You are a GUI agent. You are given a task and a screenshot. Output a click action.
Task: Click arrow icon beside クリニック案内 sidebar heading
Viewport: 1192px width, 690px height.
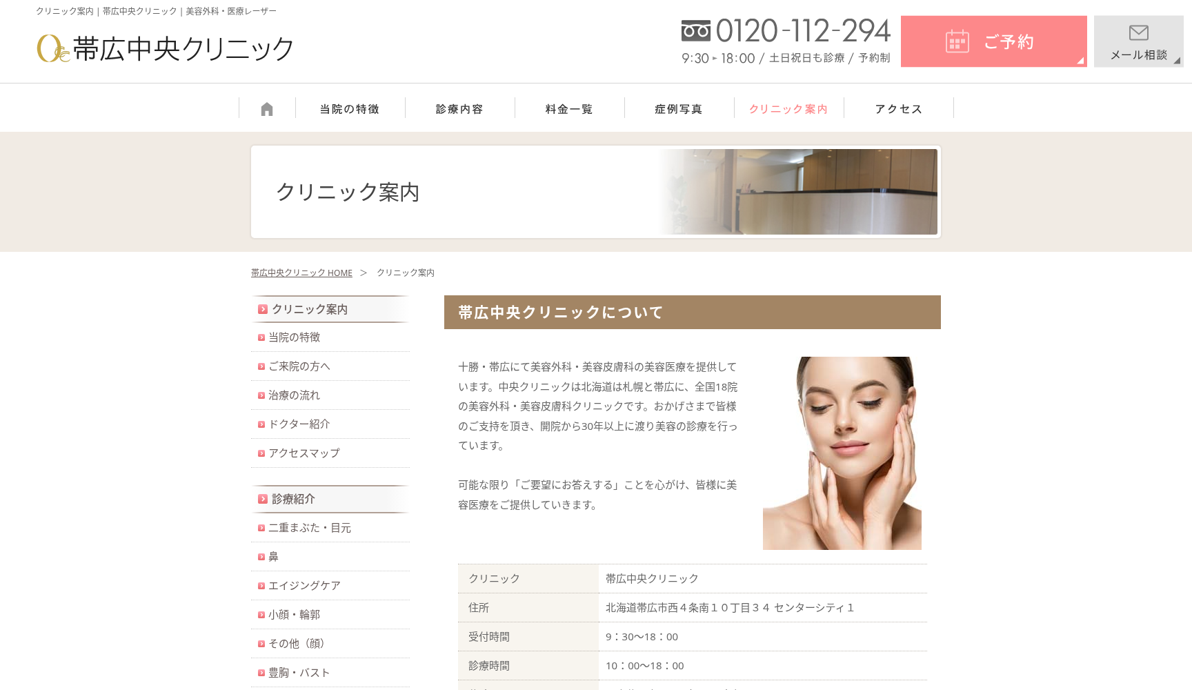(x=263, y=309)
